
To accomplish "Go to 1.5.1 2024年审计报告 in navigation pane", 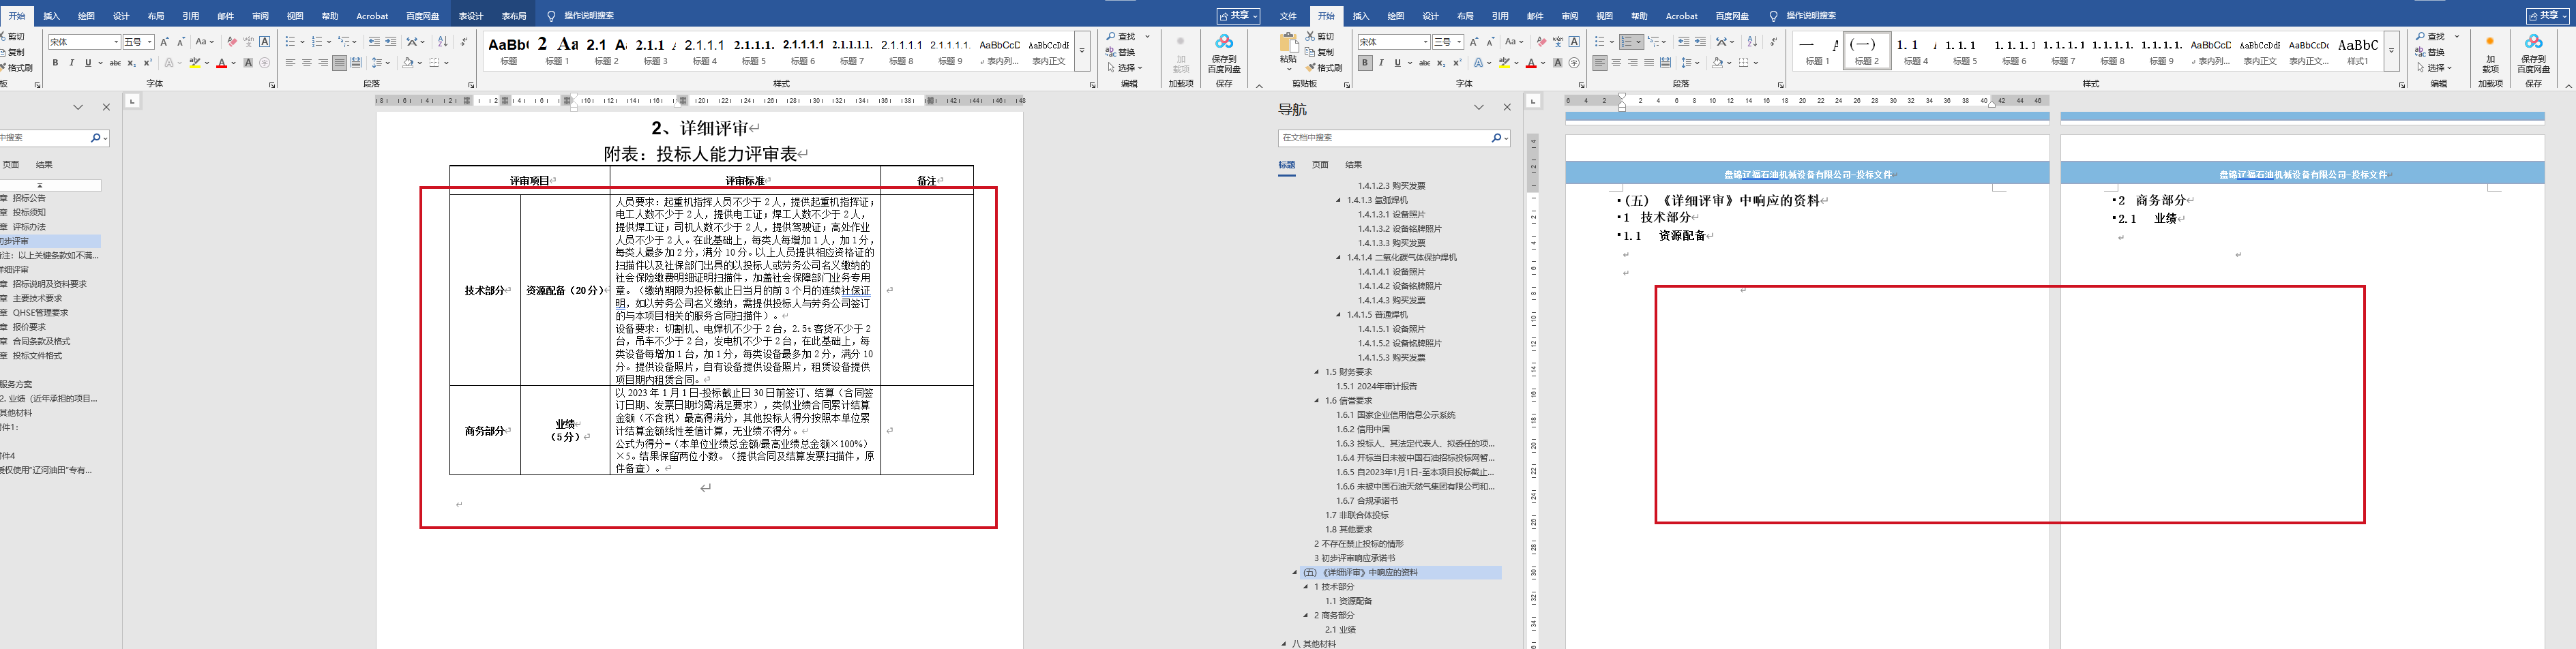I will click(x=1376, y=386).
